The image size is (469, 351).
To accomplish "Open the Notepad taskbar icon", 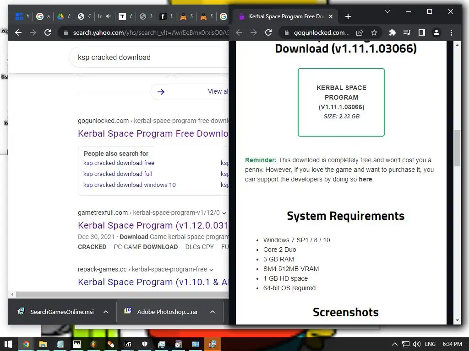I will (60, 344).
